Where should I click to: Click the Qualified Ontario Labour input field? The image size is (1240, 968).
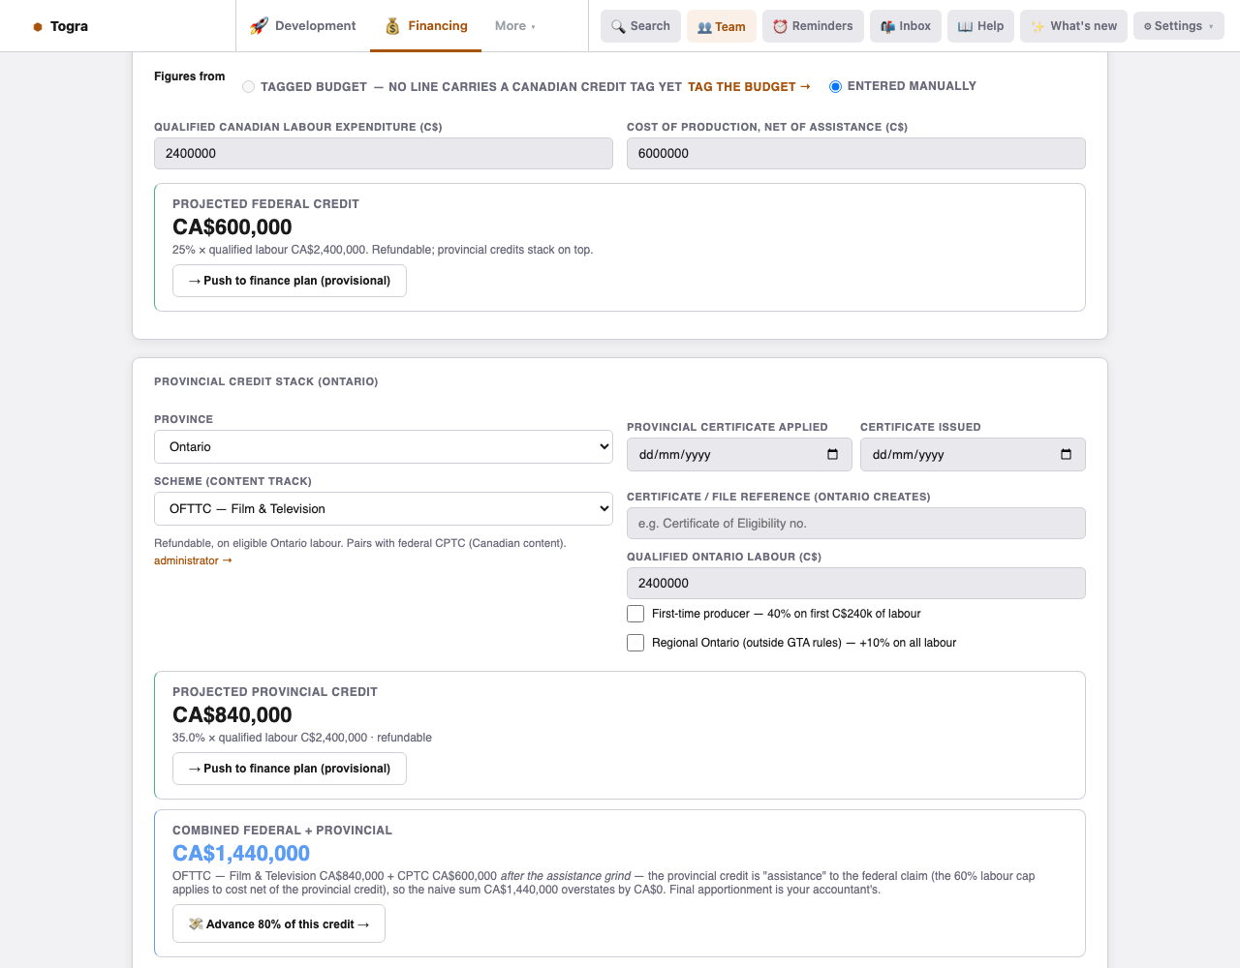[x=856, y=583]
